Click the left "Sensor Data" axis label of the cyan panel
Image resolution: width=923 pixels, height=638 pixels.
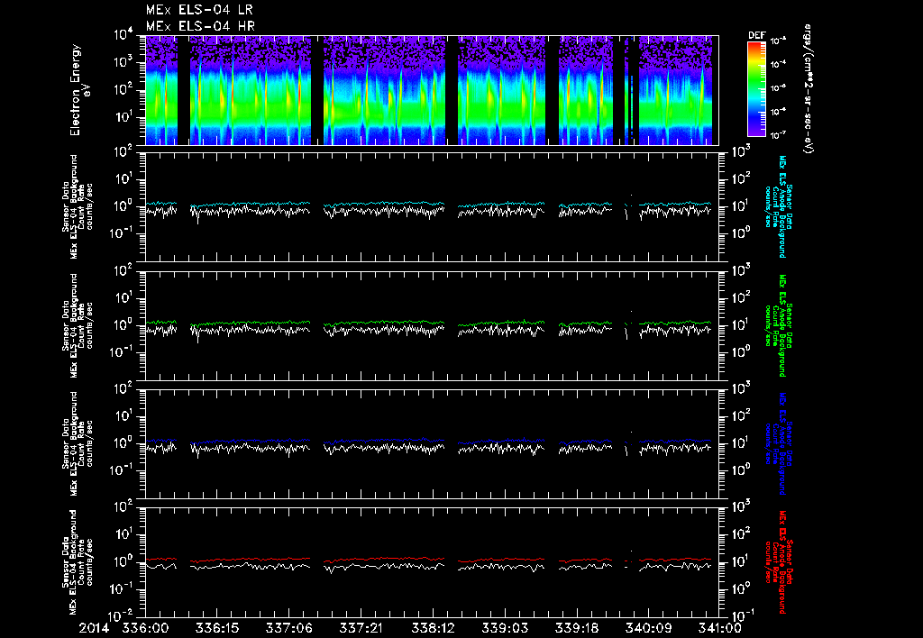(x=65, y=206)
